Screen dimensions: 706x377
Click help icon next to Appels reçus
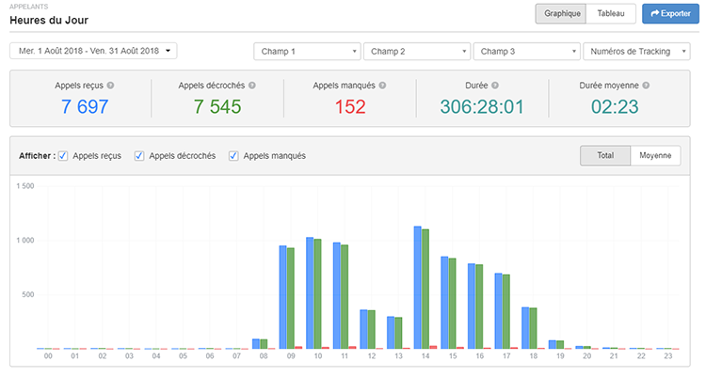[x=111, y=86]
